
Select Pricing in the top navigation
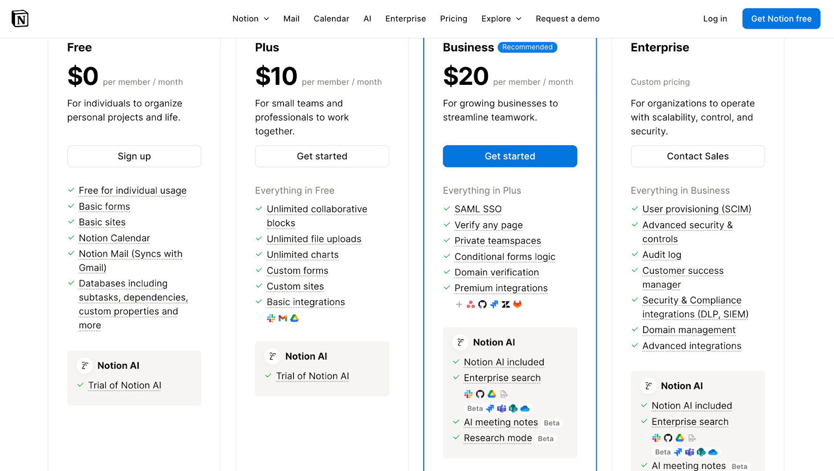point(453,19)
